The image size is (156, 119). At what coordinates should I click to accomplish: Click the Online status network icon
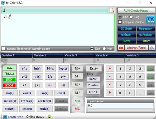click(49, 117)
